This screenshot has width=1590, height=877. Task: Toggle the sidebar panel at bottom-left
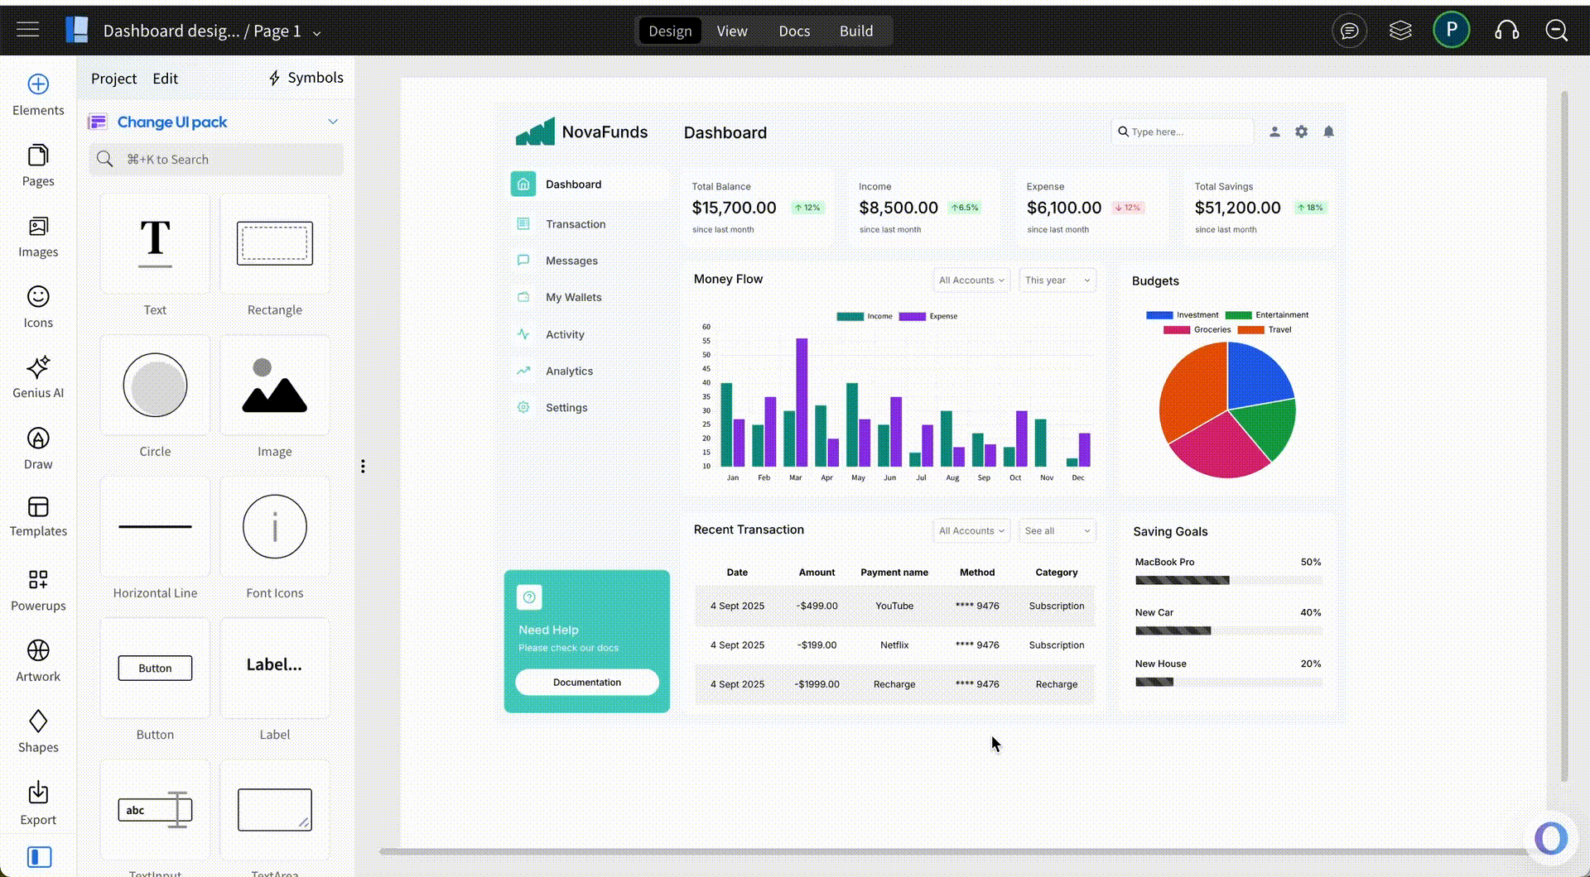click(39, 857)
